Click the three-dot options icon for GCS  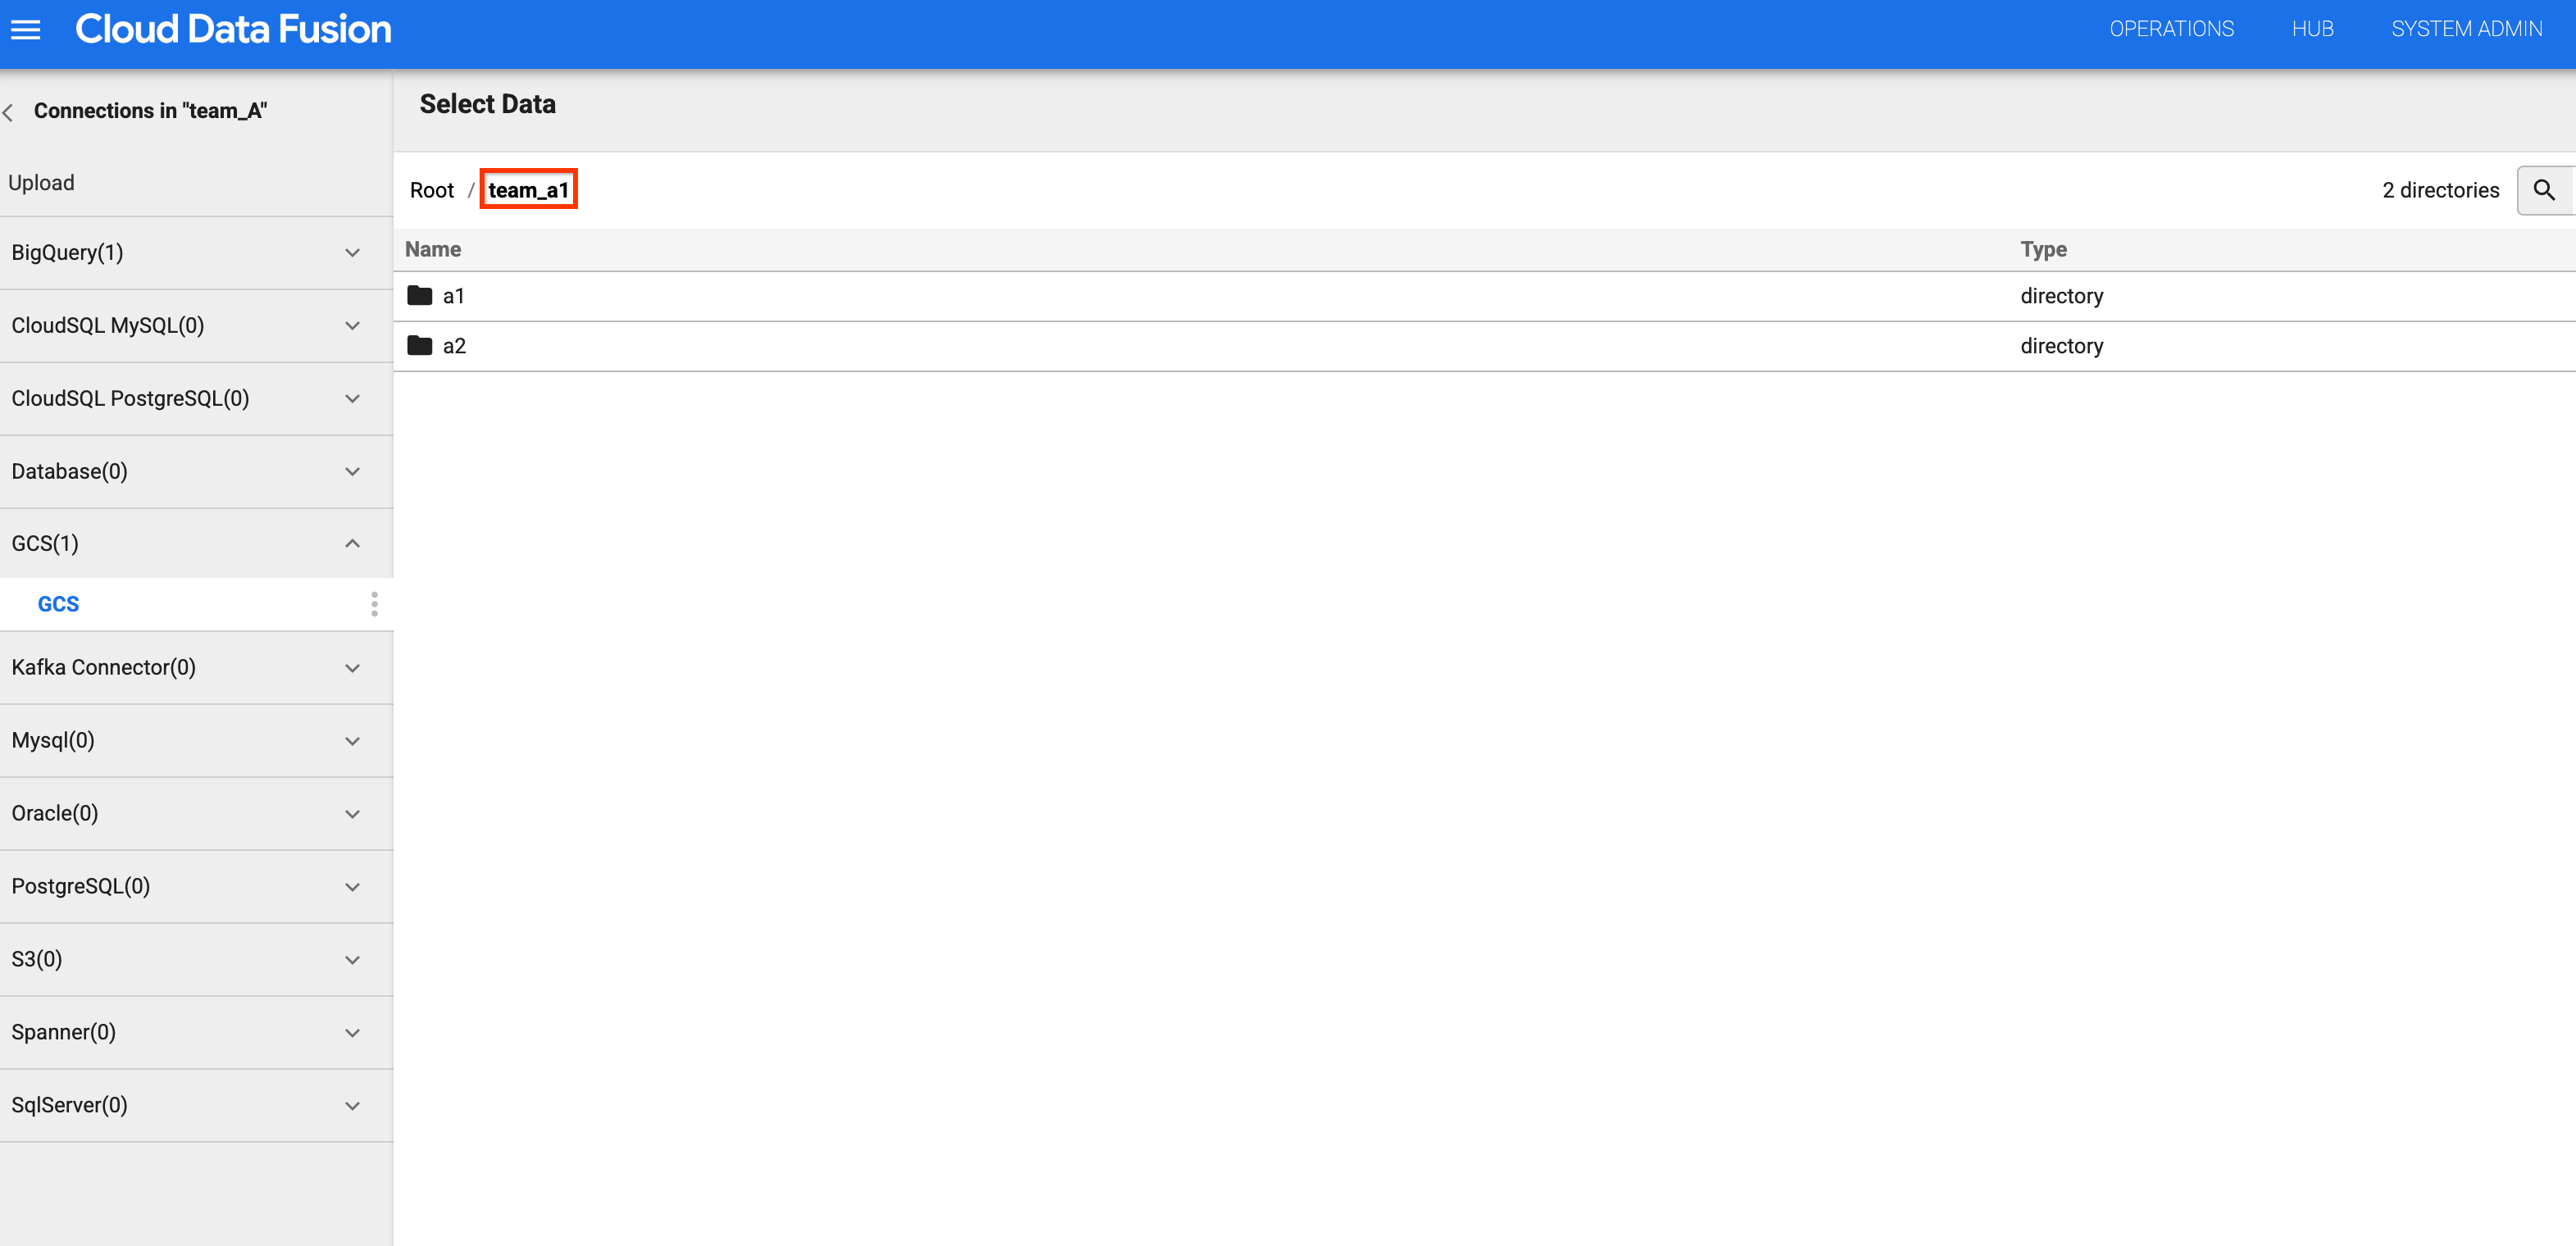coord(375,604)
